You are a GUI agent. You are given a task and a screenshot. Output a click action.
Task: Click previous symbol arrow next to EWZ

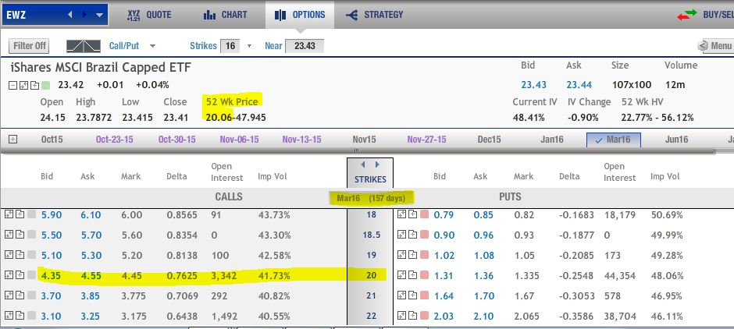[x=72, y=14]
